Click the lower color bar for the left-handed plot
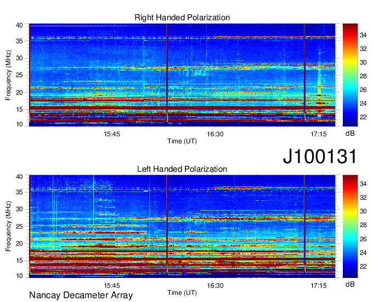This screenshot has height=302, width=373. click(x=350, y=226)
